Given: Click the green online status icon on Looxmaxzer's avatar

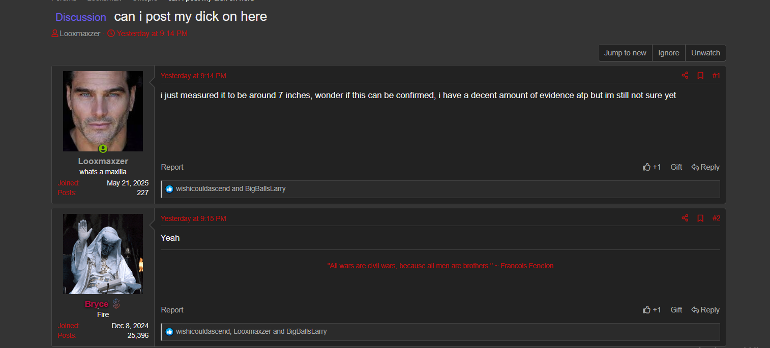Looking at the screenshot, I should coord(103,149).
